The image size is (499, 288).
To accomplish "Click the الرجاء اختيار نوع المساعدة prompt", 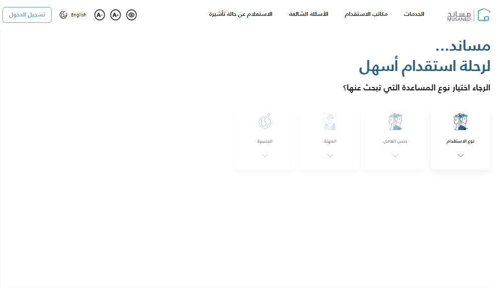I will pyautogui.click(x=416, y=88).
